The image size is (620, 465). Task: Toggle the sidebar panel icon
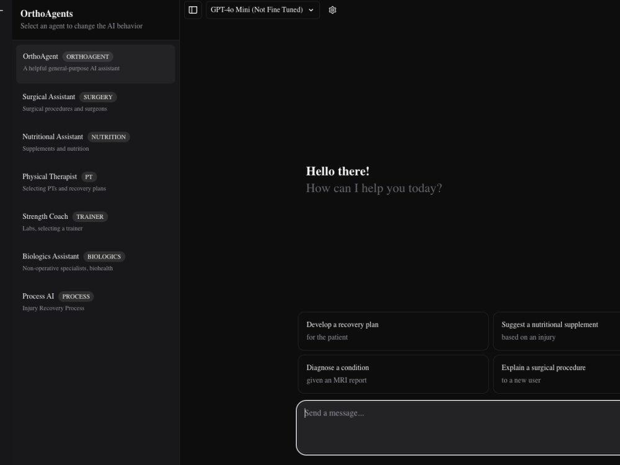pyautogui.click(x=193, y=10)
